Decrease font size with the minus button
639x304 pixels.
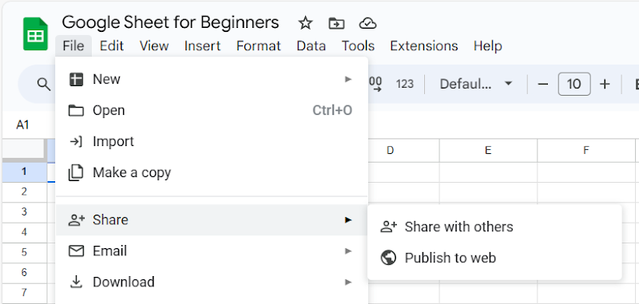tap(543, 85)
